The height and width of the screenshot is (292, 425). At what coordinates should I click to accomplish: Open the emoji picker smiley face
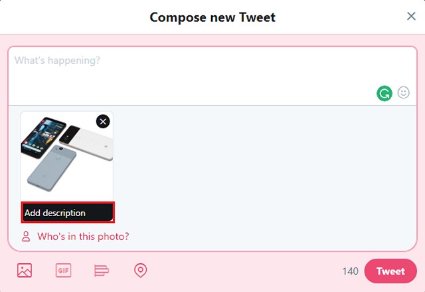coord(403,92)
